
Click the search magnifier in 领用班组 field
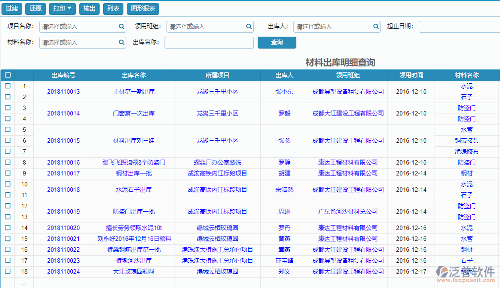(249, 26)
